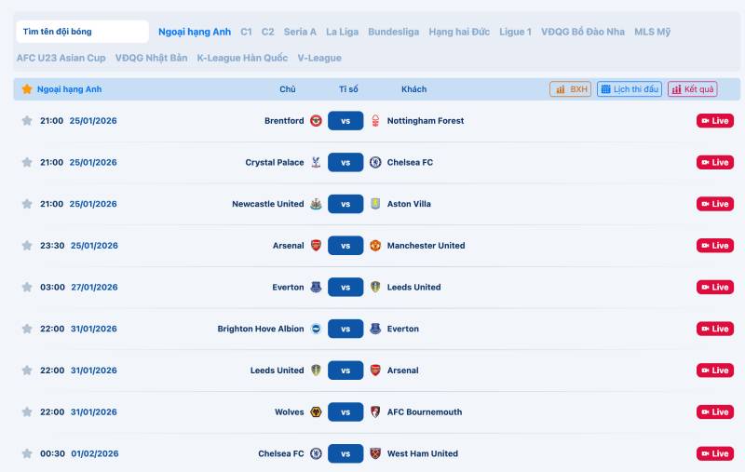Click Arsenal crest in Manchester United match row

[316, 246]
